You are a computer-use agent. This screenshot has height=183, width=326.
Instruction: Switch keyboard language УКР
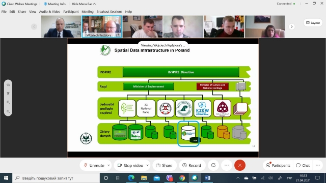coord(289,178)
